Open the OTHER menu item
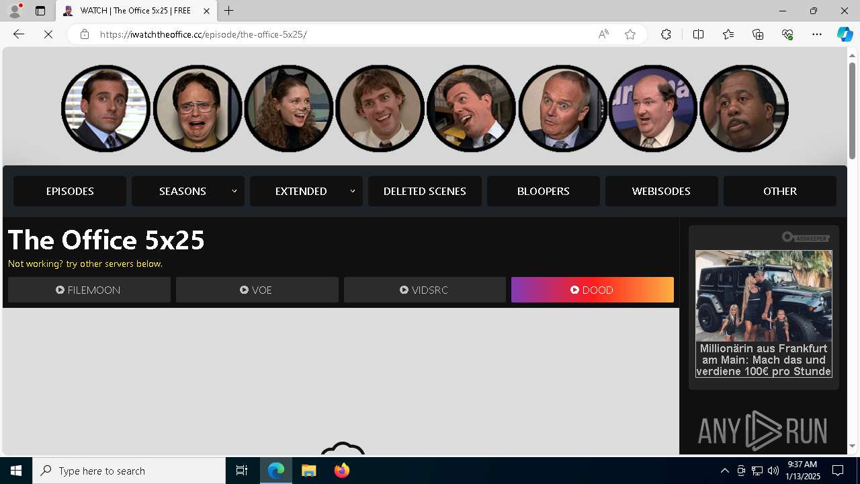The width and height of the screenshot is (860, 484). click(780, 191)
